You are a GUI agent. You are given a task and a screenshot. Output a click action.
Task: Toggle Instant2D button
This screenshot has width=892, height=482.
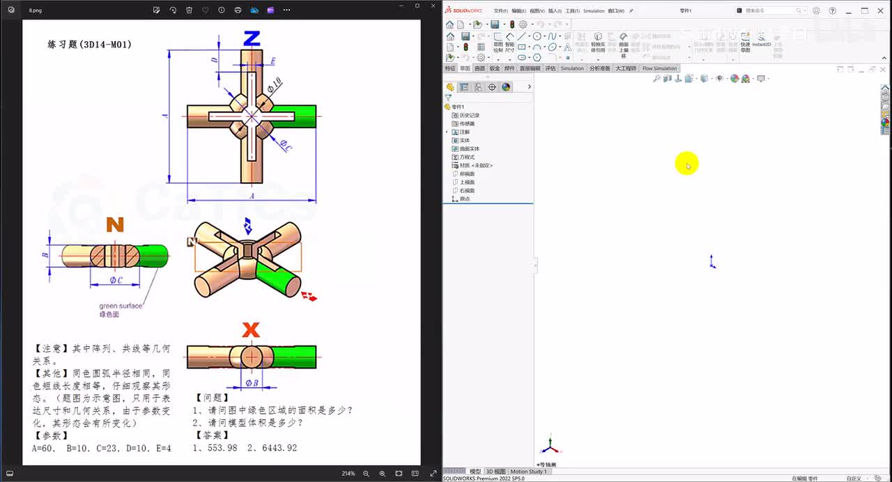click(x=762, y=40)
